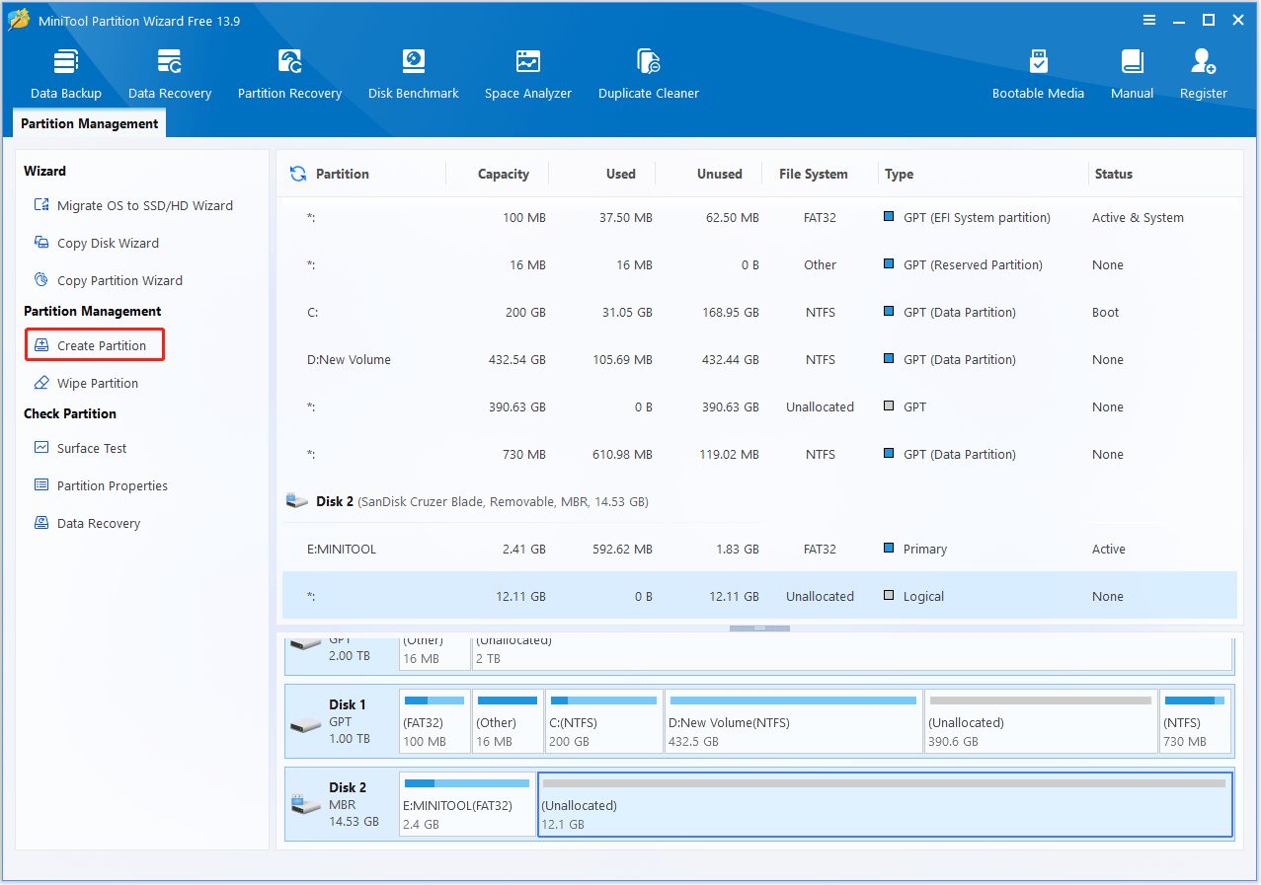Click the Register icon

click(x=1204, y=75)
